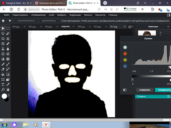The width and height of the screenshot is (171, 128).
Task: Select the Cutout scissors tool
Action: (8, 39)
